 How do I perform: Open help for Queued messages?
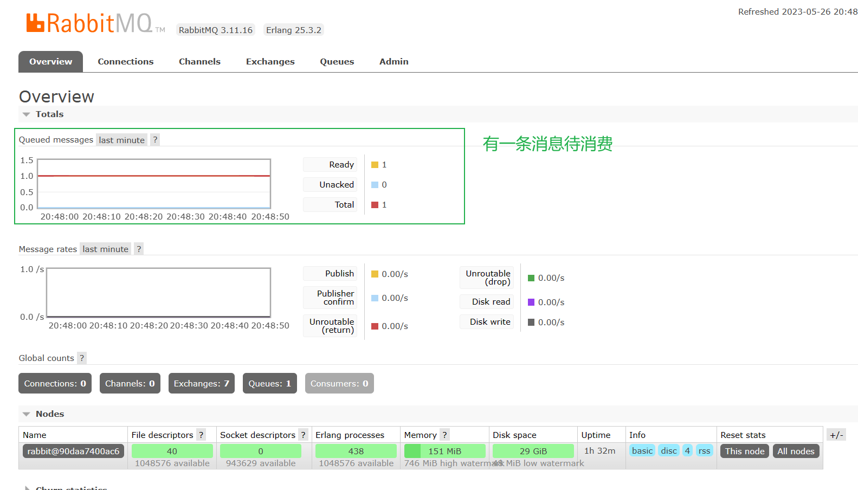coord(155,140)
